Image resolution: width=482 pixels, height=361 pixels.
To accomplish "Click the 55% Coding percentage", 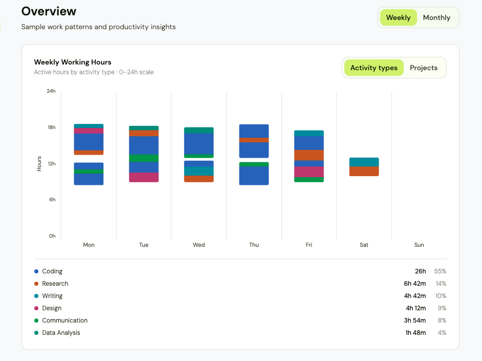I will 440,271.
